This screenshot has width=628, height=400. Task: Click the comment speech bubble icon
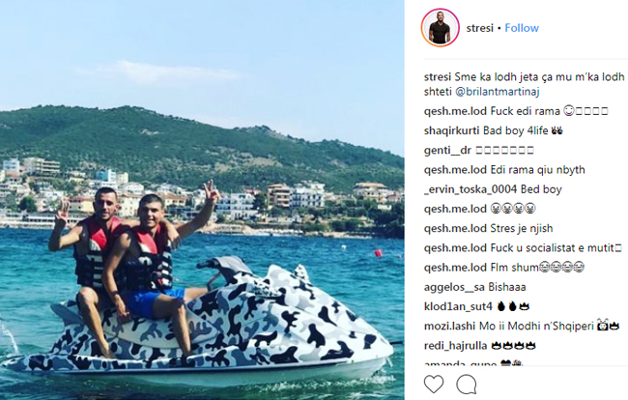tap(467, 385)
